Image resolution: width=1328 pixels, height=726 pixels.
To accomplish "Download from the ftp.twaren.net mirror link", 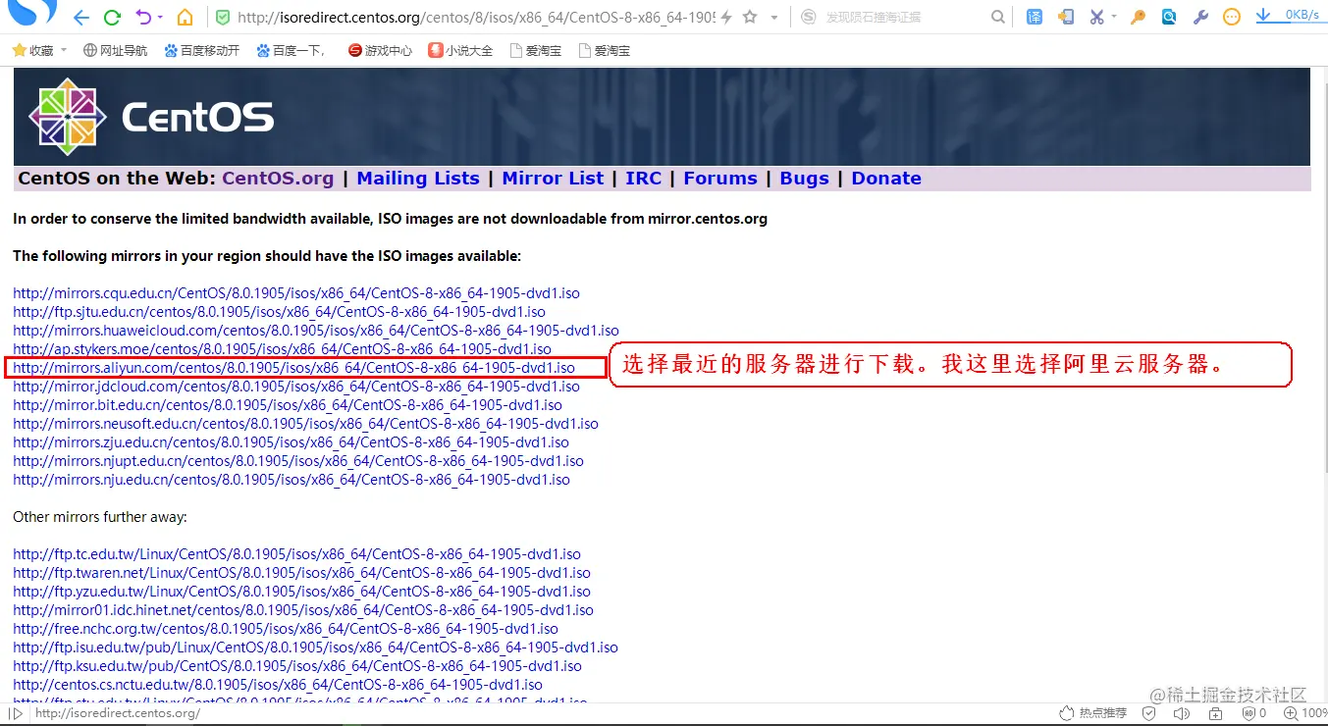I will [x=301, y=573].
